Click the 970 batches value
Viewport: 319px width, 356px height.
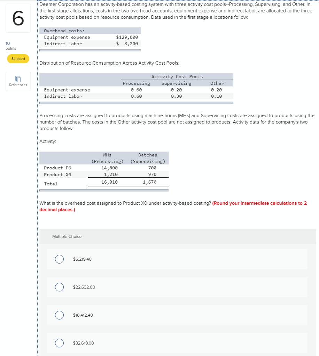click(152, 175)
